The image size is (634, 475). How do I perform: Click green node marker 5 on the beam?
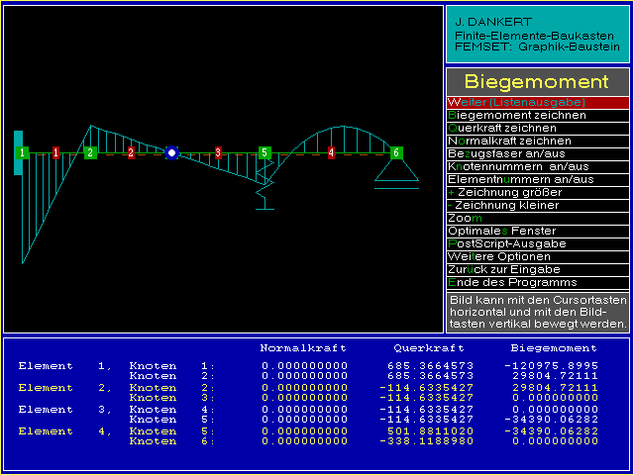point(264,152)
